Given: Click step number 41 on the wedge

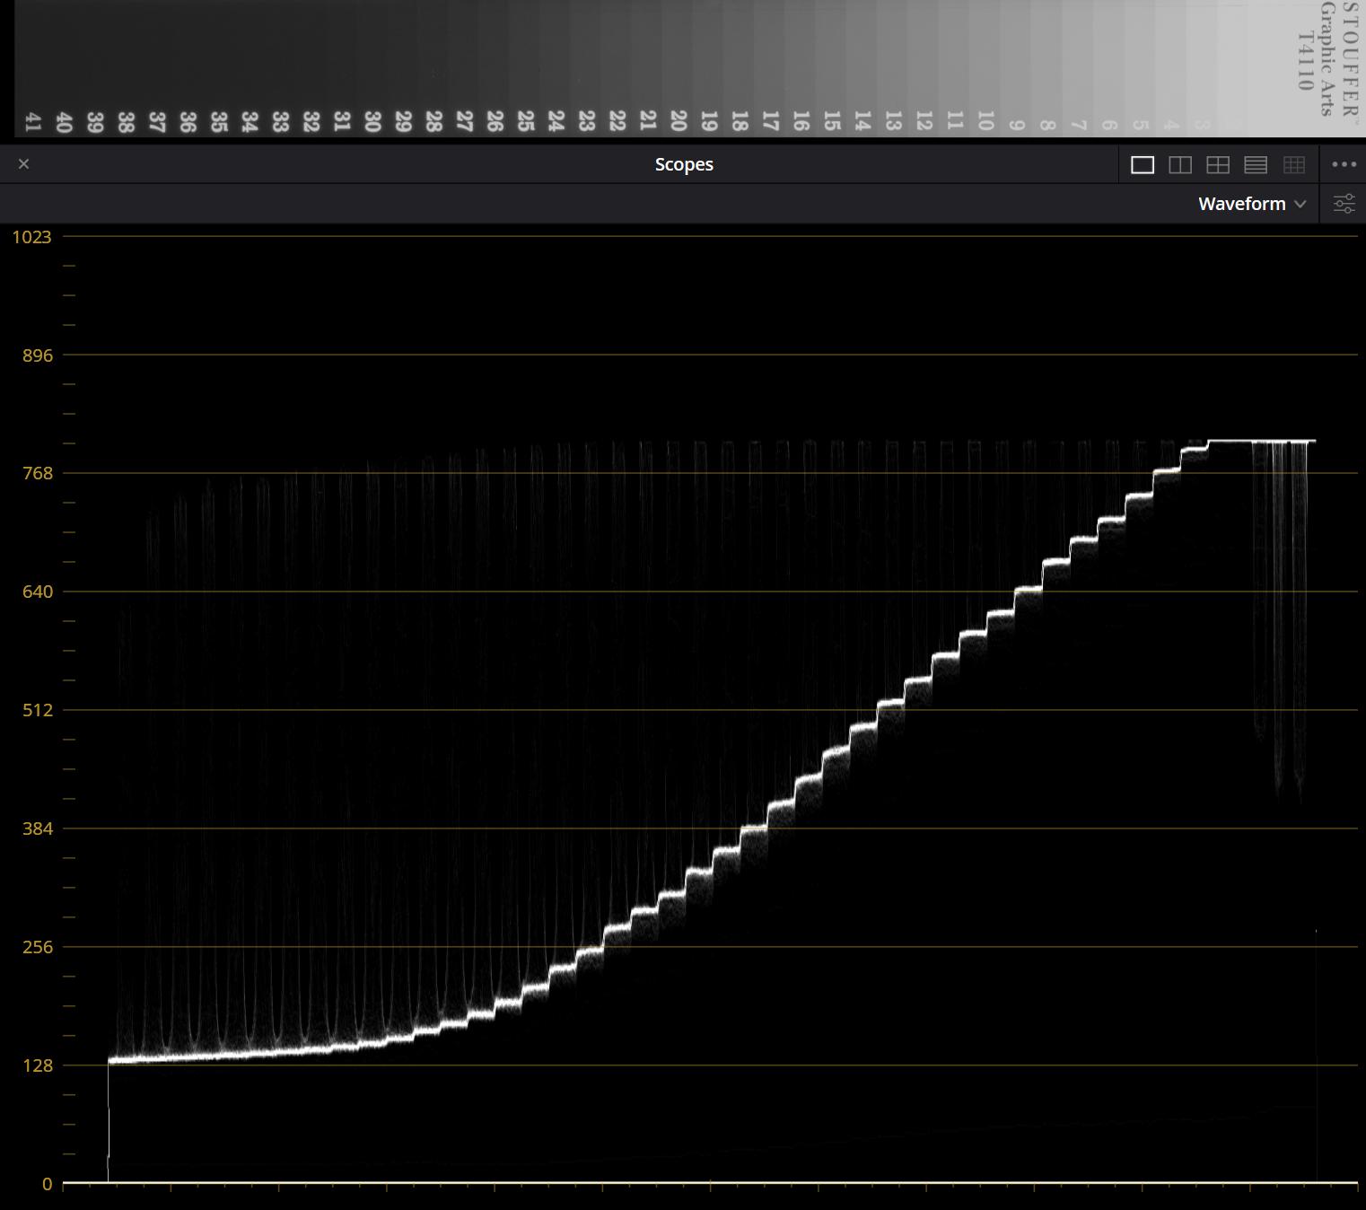Looking at the screenshot, I should (x=33, y=122).
